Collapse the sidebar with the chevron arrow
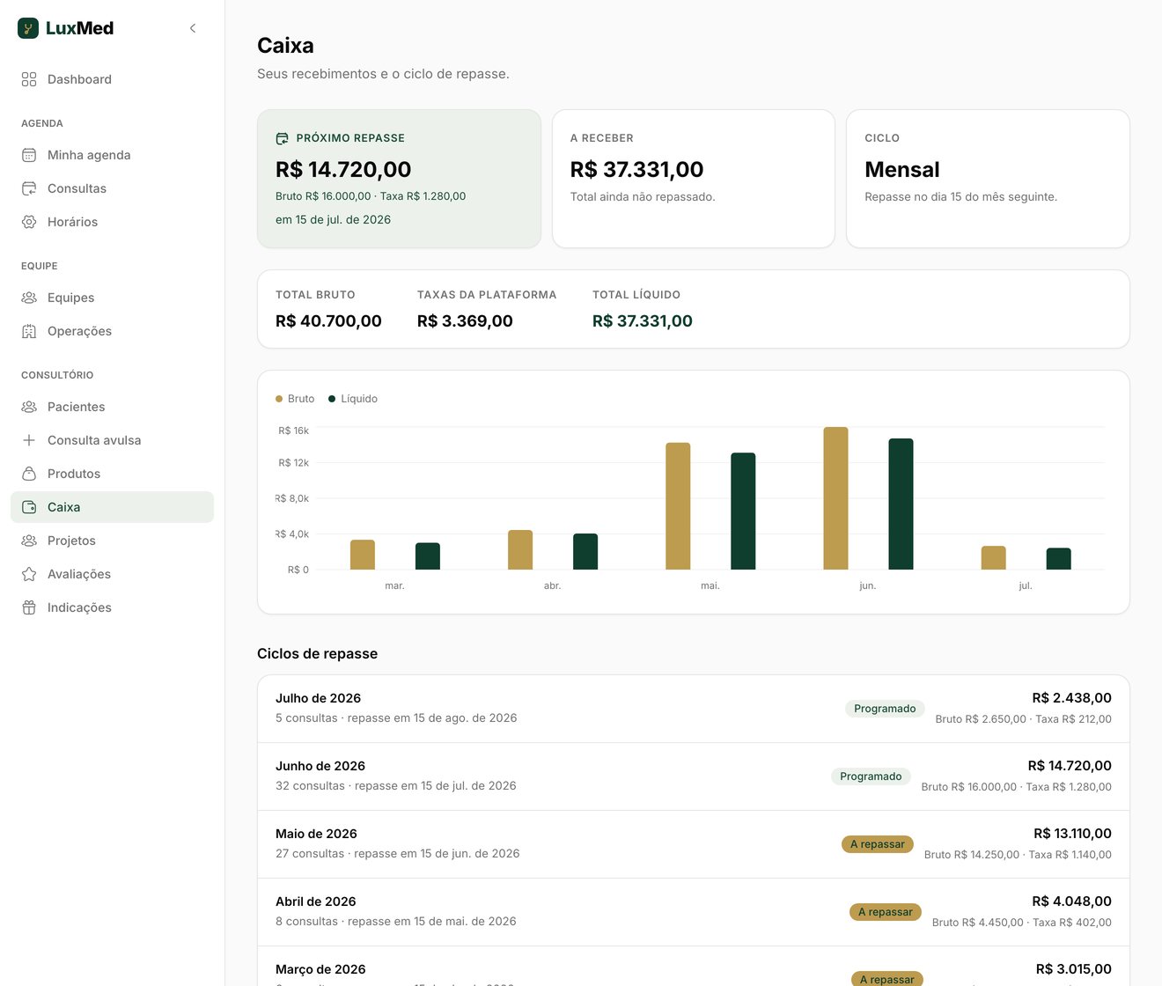This screenshot has height=986, width=1162. coord(193,28)
